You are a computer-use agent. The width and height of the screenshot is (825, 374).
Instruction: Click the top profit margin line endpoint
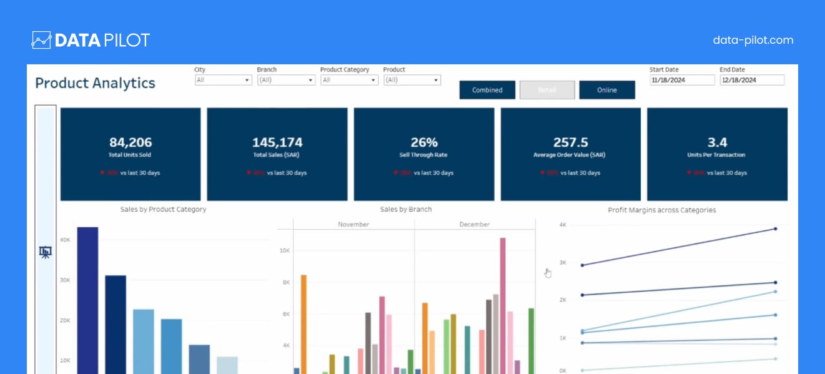776,229
